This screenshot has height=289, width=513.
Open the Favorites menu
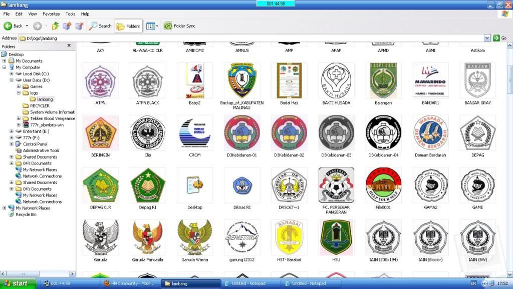point(51,14)
